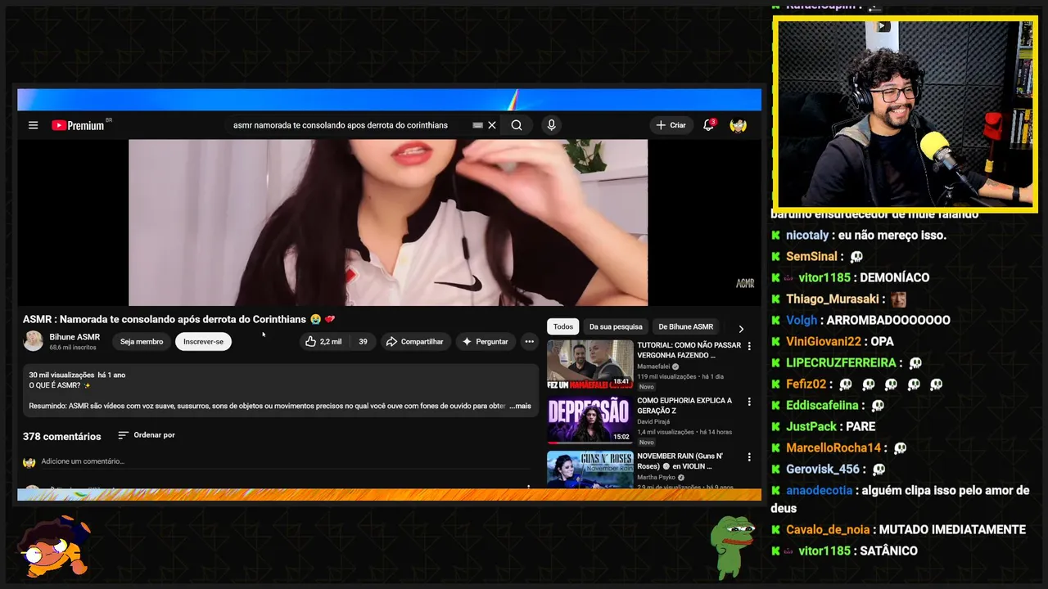Click ViniGiovani22 username in chat
The width and height of the screenshot is (1048, 589).
[x=824, y=341]
